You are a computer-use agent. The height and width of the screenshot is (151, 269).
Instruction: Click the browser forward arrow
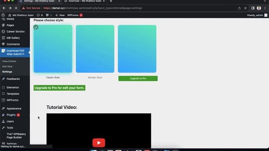[10, 8]
